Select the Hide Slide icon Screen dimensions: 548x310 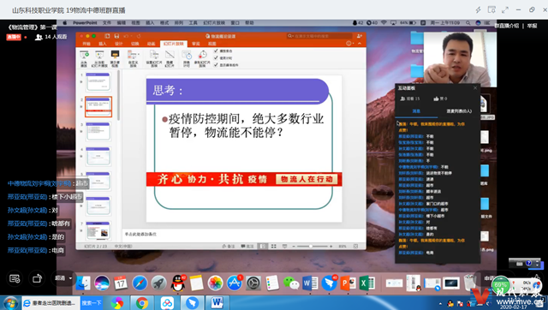(170, 58)
